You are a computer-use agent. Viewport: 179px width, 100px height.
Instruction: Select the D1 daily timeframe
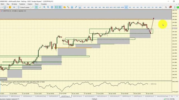click(x=153, y=7)
